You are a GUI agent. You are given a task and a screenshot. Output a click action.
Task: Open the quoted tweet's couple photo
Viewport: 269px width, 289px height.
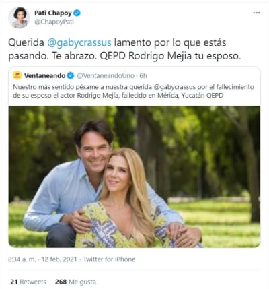point(134,176)
